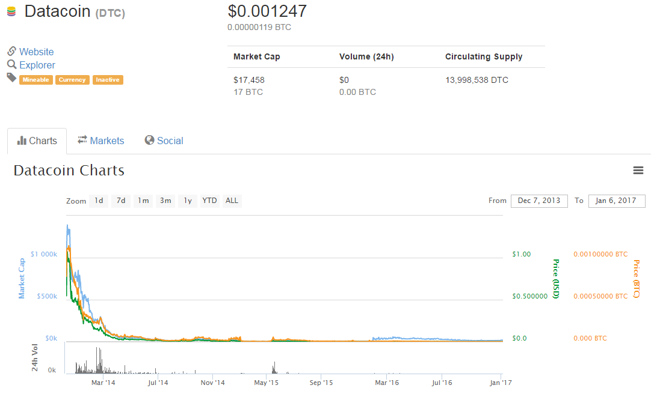Image resolution: width=657 pixels, height=397 pixels.
Task: Click the Datacoin stacked-coins logo icon
Action: (x=11, y=12)
